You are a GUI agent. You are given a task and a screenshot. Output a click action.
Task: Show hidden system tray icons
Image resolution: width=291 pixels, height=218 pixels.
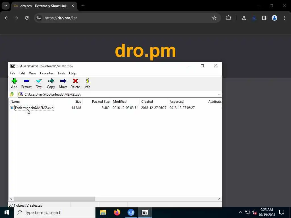[240, 212]
